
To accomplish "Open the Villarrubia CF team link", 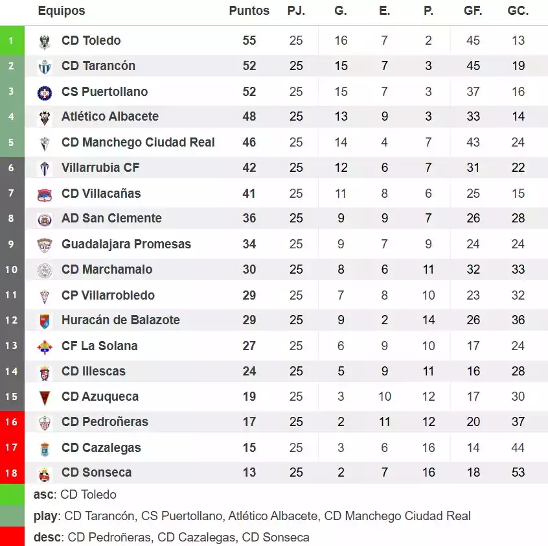I will pos(100,167).
